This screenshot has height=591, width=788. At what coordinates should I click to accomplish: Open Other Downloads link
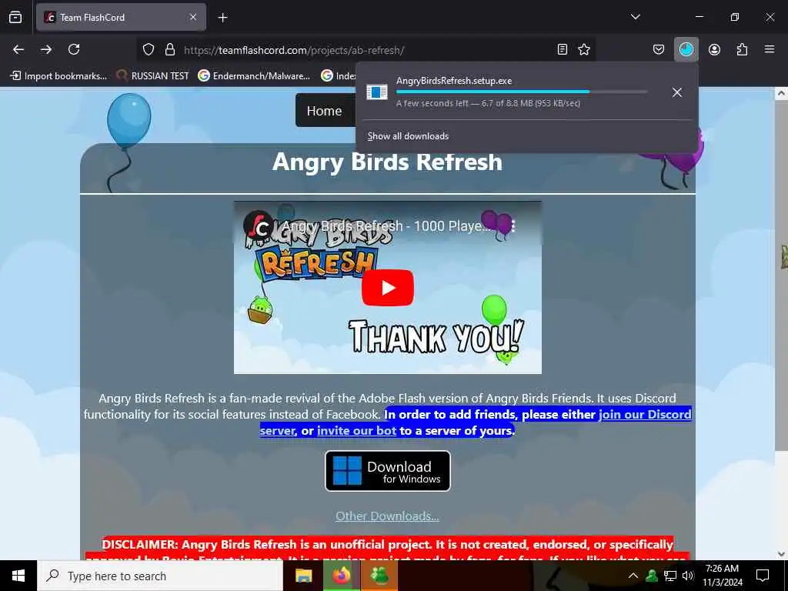[x=388, y=516]
